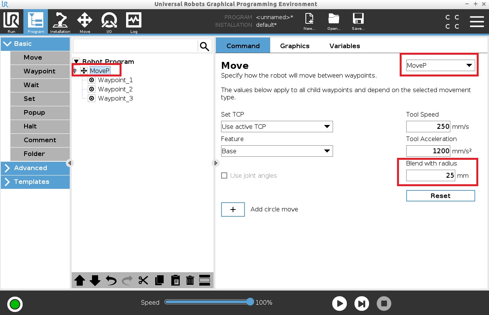Collapse the left panel with its handle
The image size is (489, 315).
pos(69,163)
